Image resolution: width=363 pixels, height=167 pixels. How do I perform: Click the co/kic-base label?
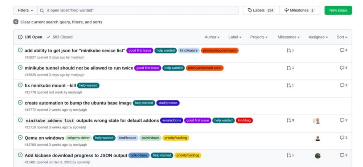pos(139,155)
